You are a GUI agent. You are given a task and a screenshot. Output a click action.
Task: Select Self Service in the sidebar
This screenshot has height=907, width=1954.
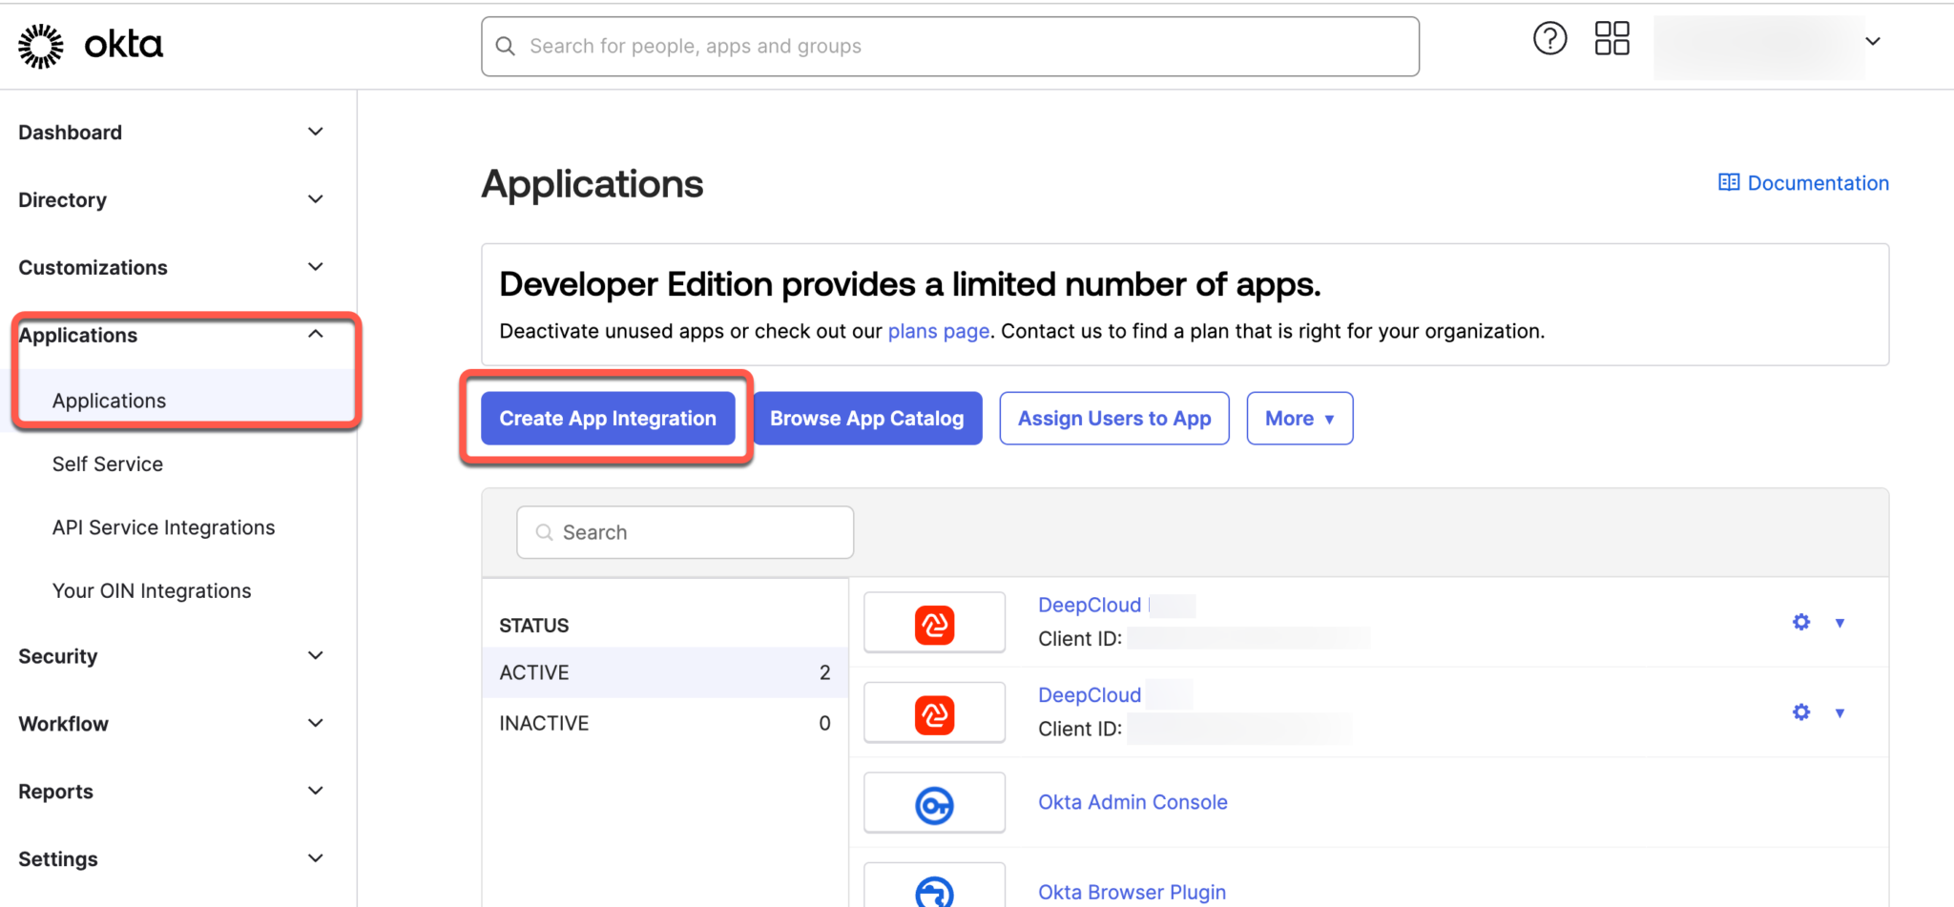point(108,464)
